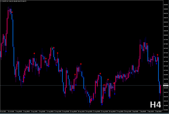Open the chart dropdown triangle beside CADJPY,H4

click(x=1, y=1)
